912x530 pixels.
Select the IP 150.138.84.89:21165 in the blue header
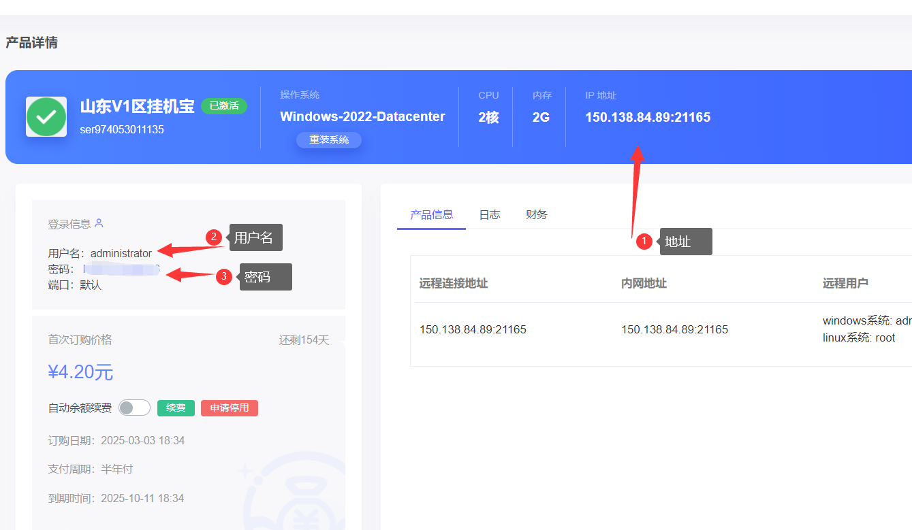(x=648, y=117)
